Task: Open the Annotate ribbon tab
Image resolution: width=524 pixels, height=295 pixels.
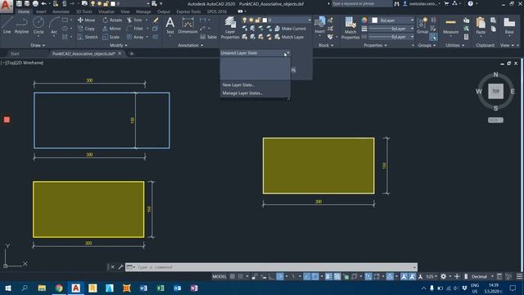Action: tap(61, 11)
